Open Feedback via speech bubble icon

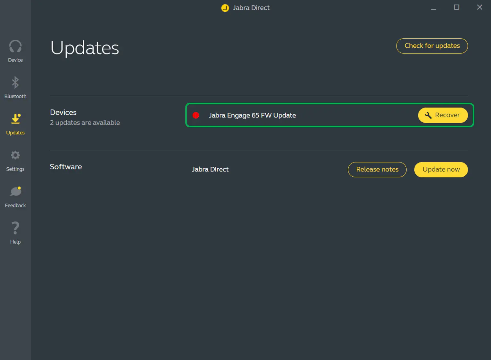pos(15,191)
